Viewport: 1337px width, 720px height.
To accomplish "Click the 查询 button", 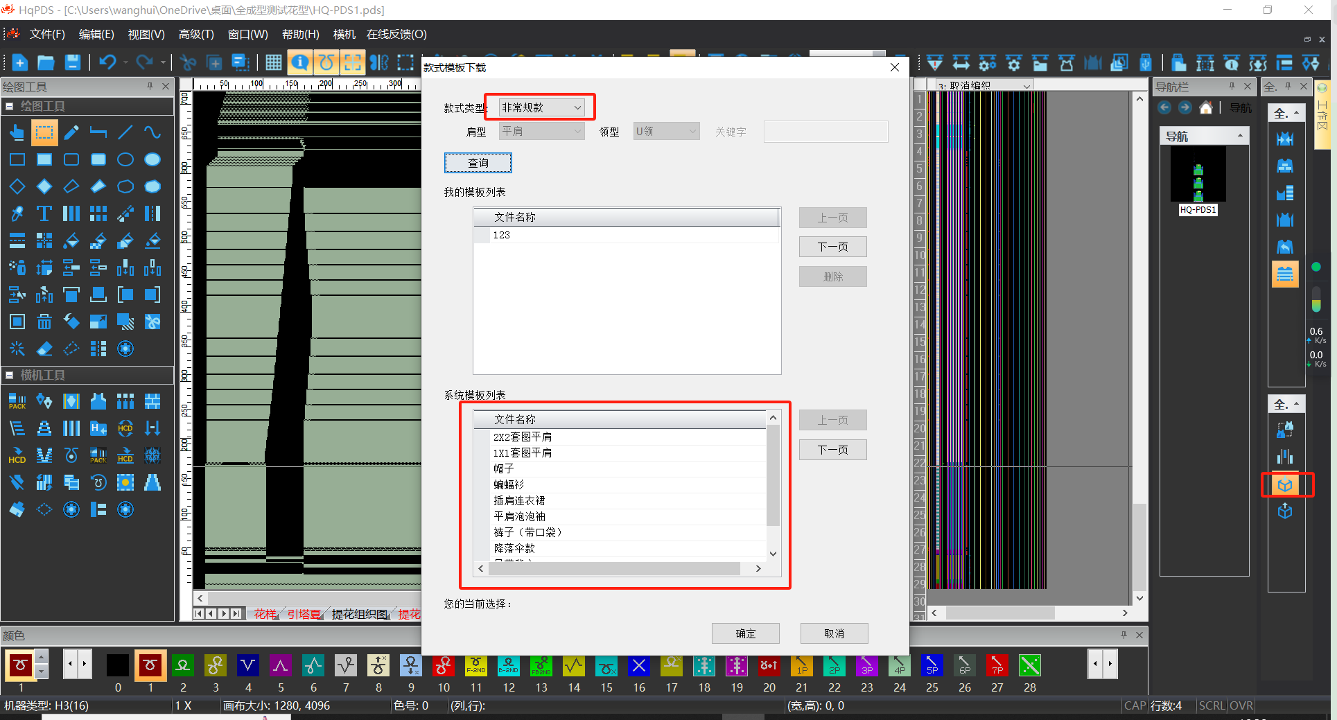I will pos(478,163).
